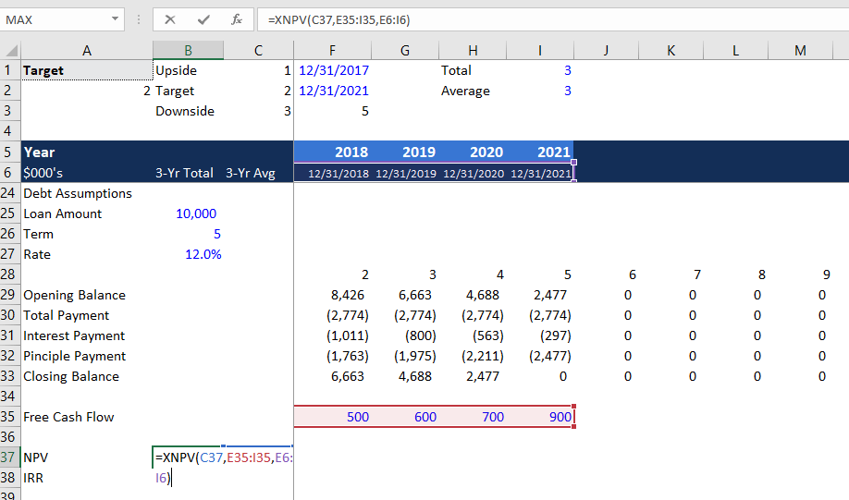Click the formula bar resize dots handle
This screenshot has height=500, width=849.
pos(137,19)
